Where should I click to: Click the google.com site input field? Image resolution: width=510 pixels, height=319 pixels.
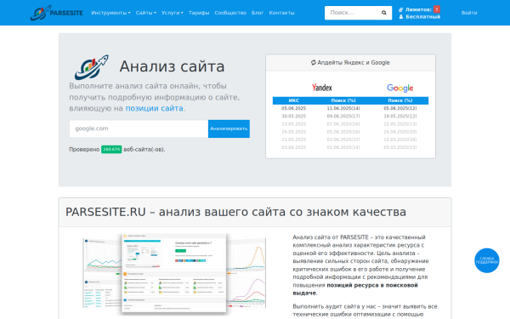[x=139, y=128]
